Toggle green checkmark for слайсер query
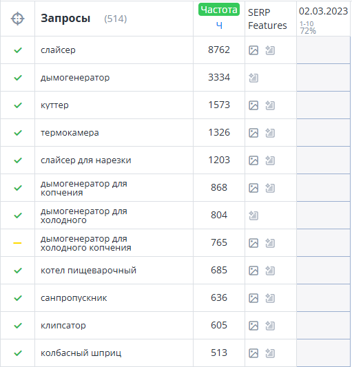Viewport: 352px width, 367px height. point(18,50)
